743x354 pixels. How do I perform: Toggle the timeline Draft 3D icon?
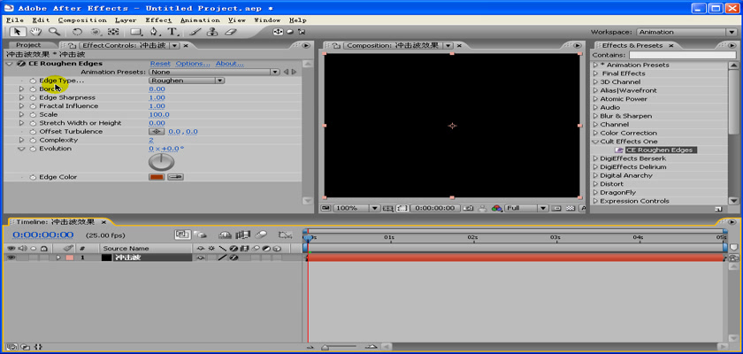(201, 235)
